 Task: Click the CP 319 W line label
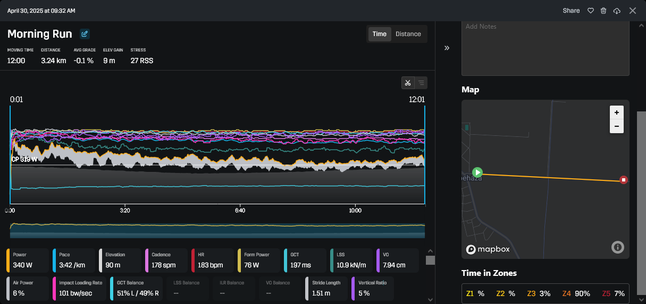click(x=24, y=159)
